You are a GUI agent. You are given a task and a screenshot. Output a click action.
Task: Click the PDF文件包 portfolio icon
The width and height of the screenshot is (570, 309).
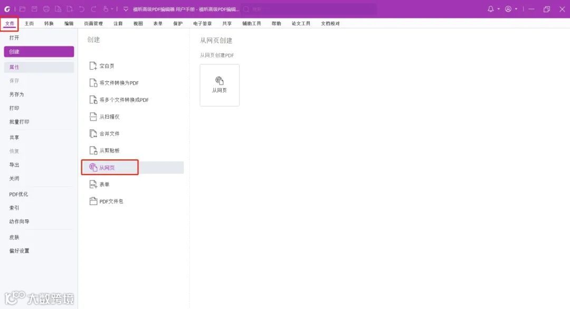[x=93, y=201]
